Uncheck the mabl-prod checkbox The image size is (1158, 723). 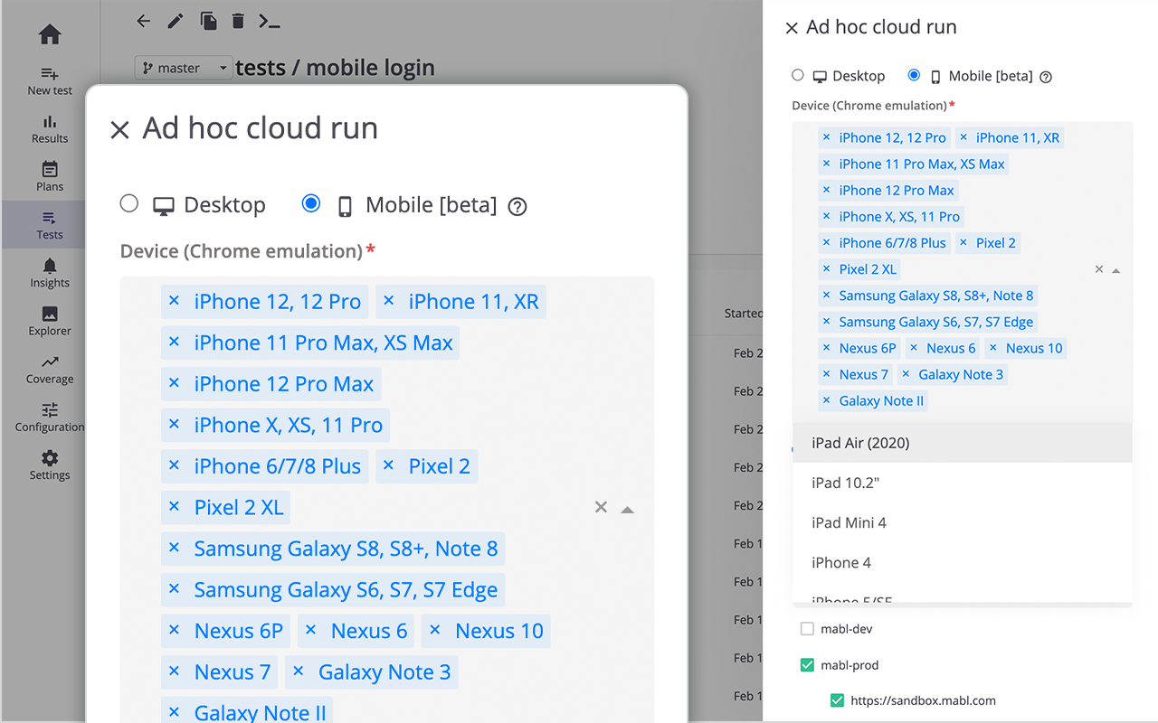coord(807,665)
